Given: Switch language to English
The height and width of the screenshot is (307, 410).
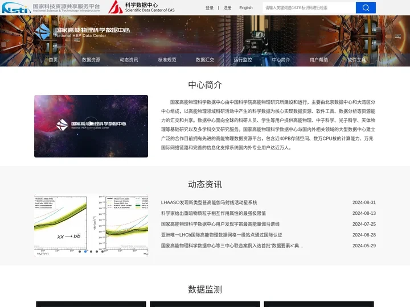Looking at the screenshot, I should point(246,8).
